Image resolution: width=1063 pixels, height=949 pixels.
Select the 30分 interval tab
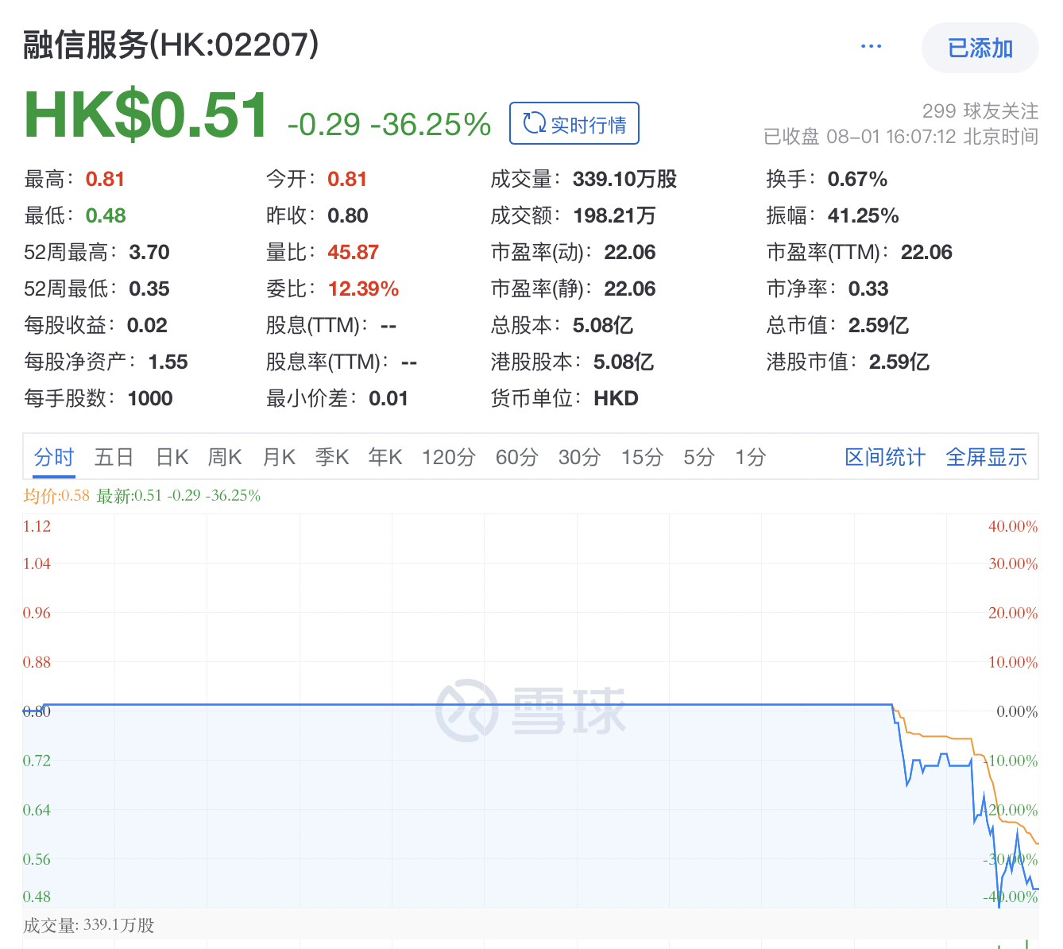point(579,457)
